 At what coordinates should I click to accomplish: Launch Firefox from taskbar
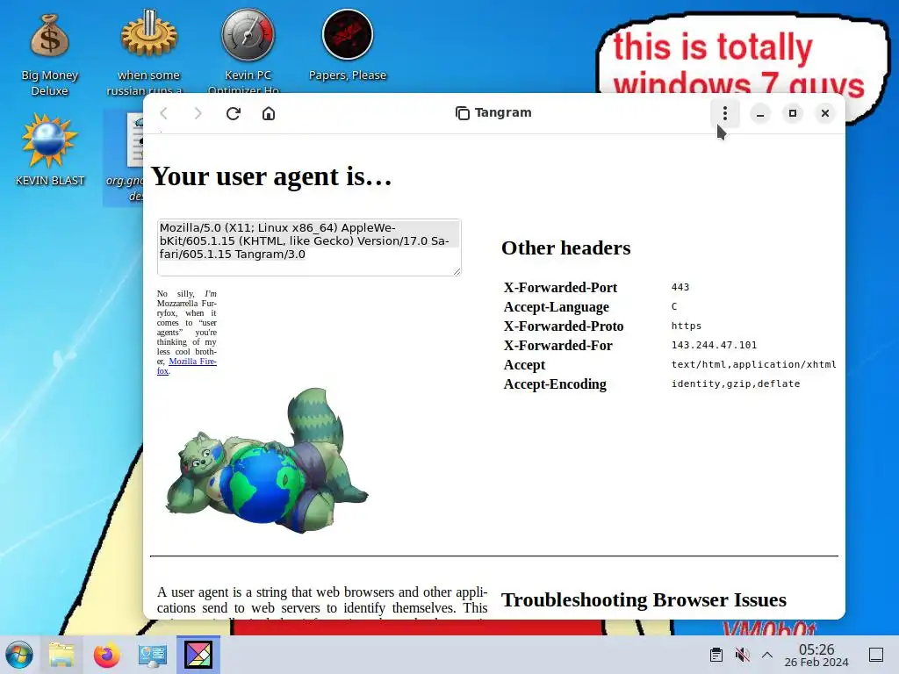point(106,655)
